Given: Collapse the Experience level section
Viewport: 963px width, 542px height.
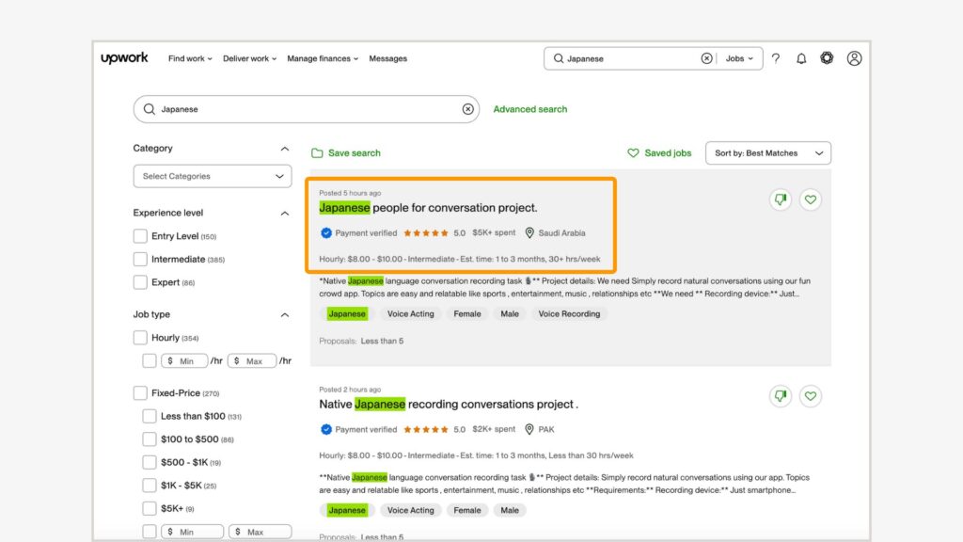Looking at the screenshot, I should (285, 214).
